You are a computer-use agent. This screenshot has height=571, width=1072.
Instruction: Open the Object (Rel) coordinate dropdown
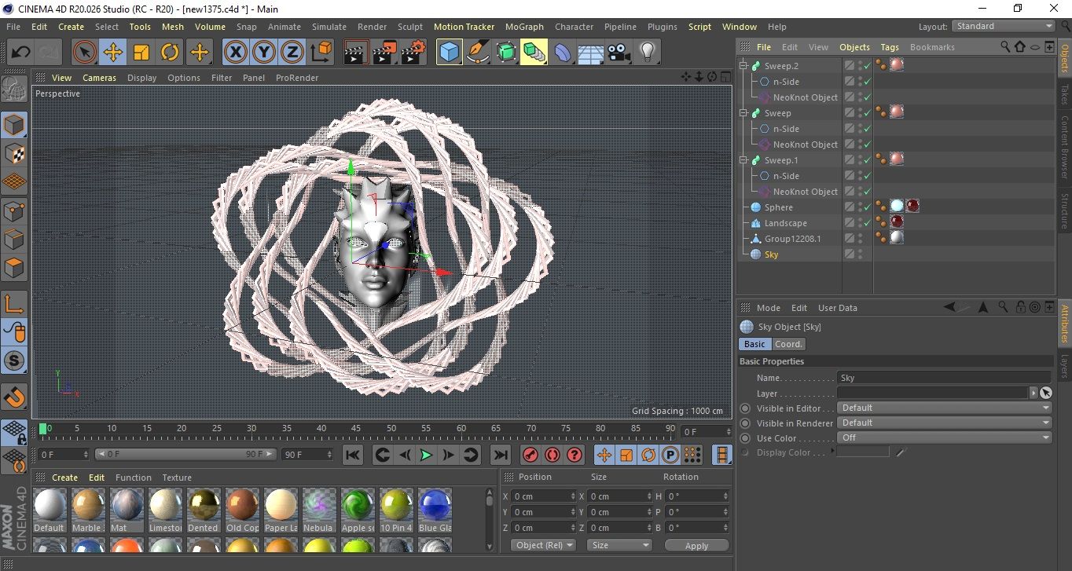[543, 545]
